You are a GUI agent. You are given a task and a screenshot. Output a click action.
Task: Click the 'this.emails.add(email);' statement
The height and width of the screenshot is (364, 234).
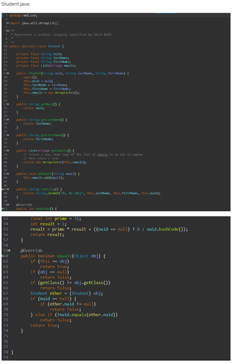tap(43, 178)
